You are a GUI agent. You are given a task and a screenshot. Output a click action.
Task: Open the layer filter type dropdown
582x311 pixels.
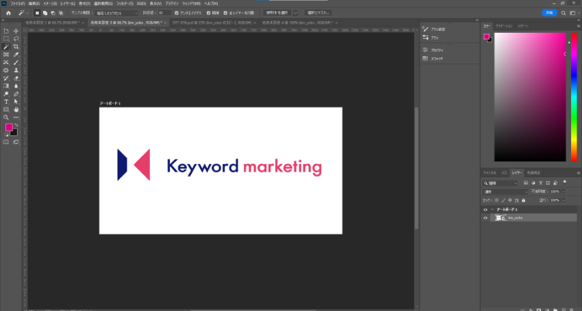click(x=501, y=183)
